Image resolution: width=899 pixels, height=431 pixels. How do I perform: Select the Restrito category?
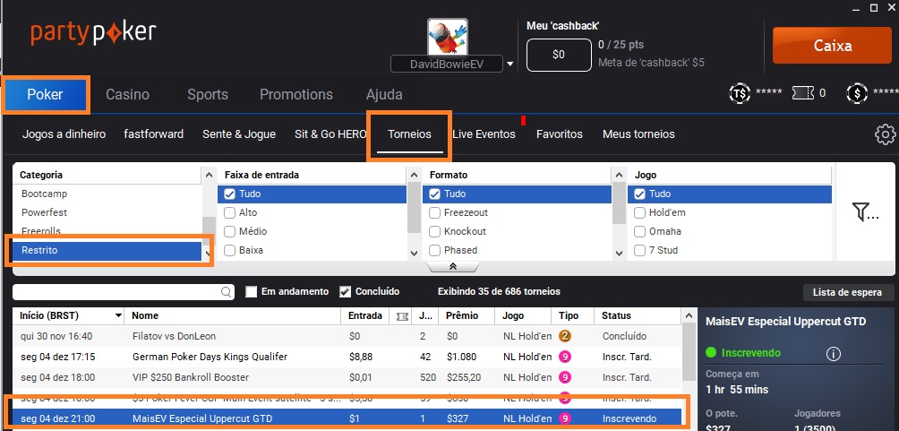[107, 251]
